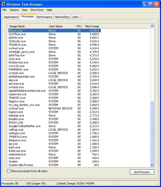Select the iPodService.exe process
161x187 pixels.
[x=54, y=62]
